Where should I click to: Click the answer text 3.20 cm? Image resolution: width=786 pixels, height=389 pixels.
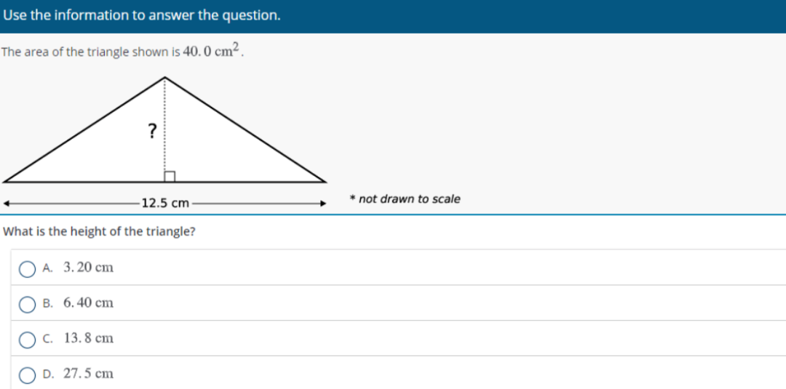point(88,268)
